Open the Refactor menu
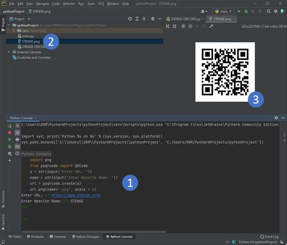This screenshot has height=245, width=287. [69, 4]
